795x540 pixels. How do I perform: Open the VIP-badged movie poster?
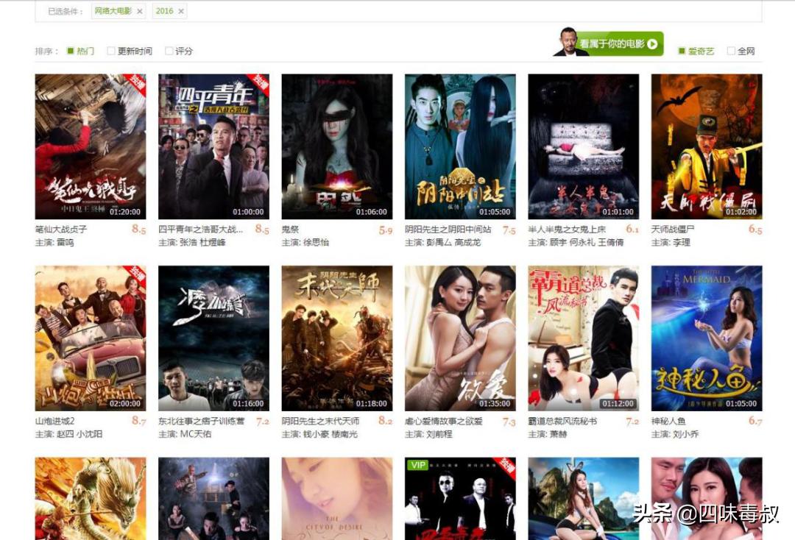(460, 499)
